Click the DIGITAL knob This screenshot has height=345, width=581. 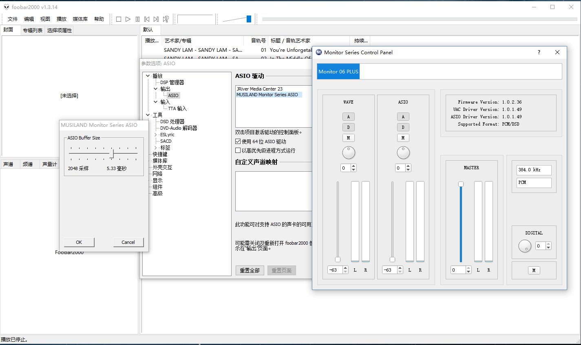click(x=525, y=246)
